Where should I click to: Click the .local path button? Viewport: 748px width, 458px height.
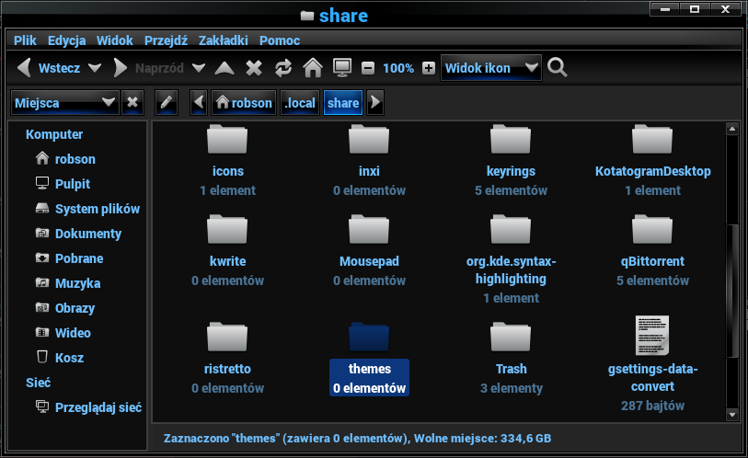click(300, 103)
